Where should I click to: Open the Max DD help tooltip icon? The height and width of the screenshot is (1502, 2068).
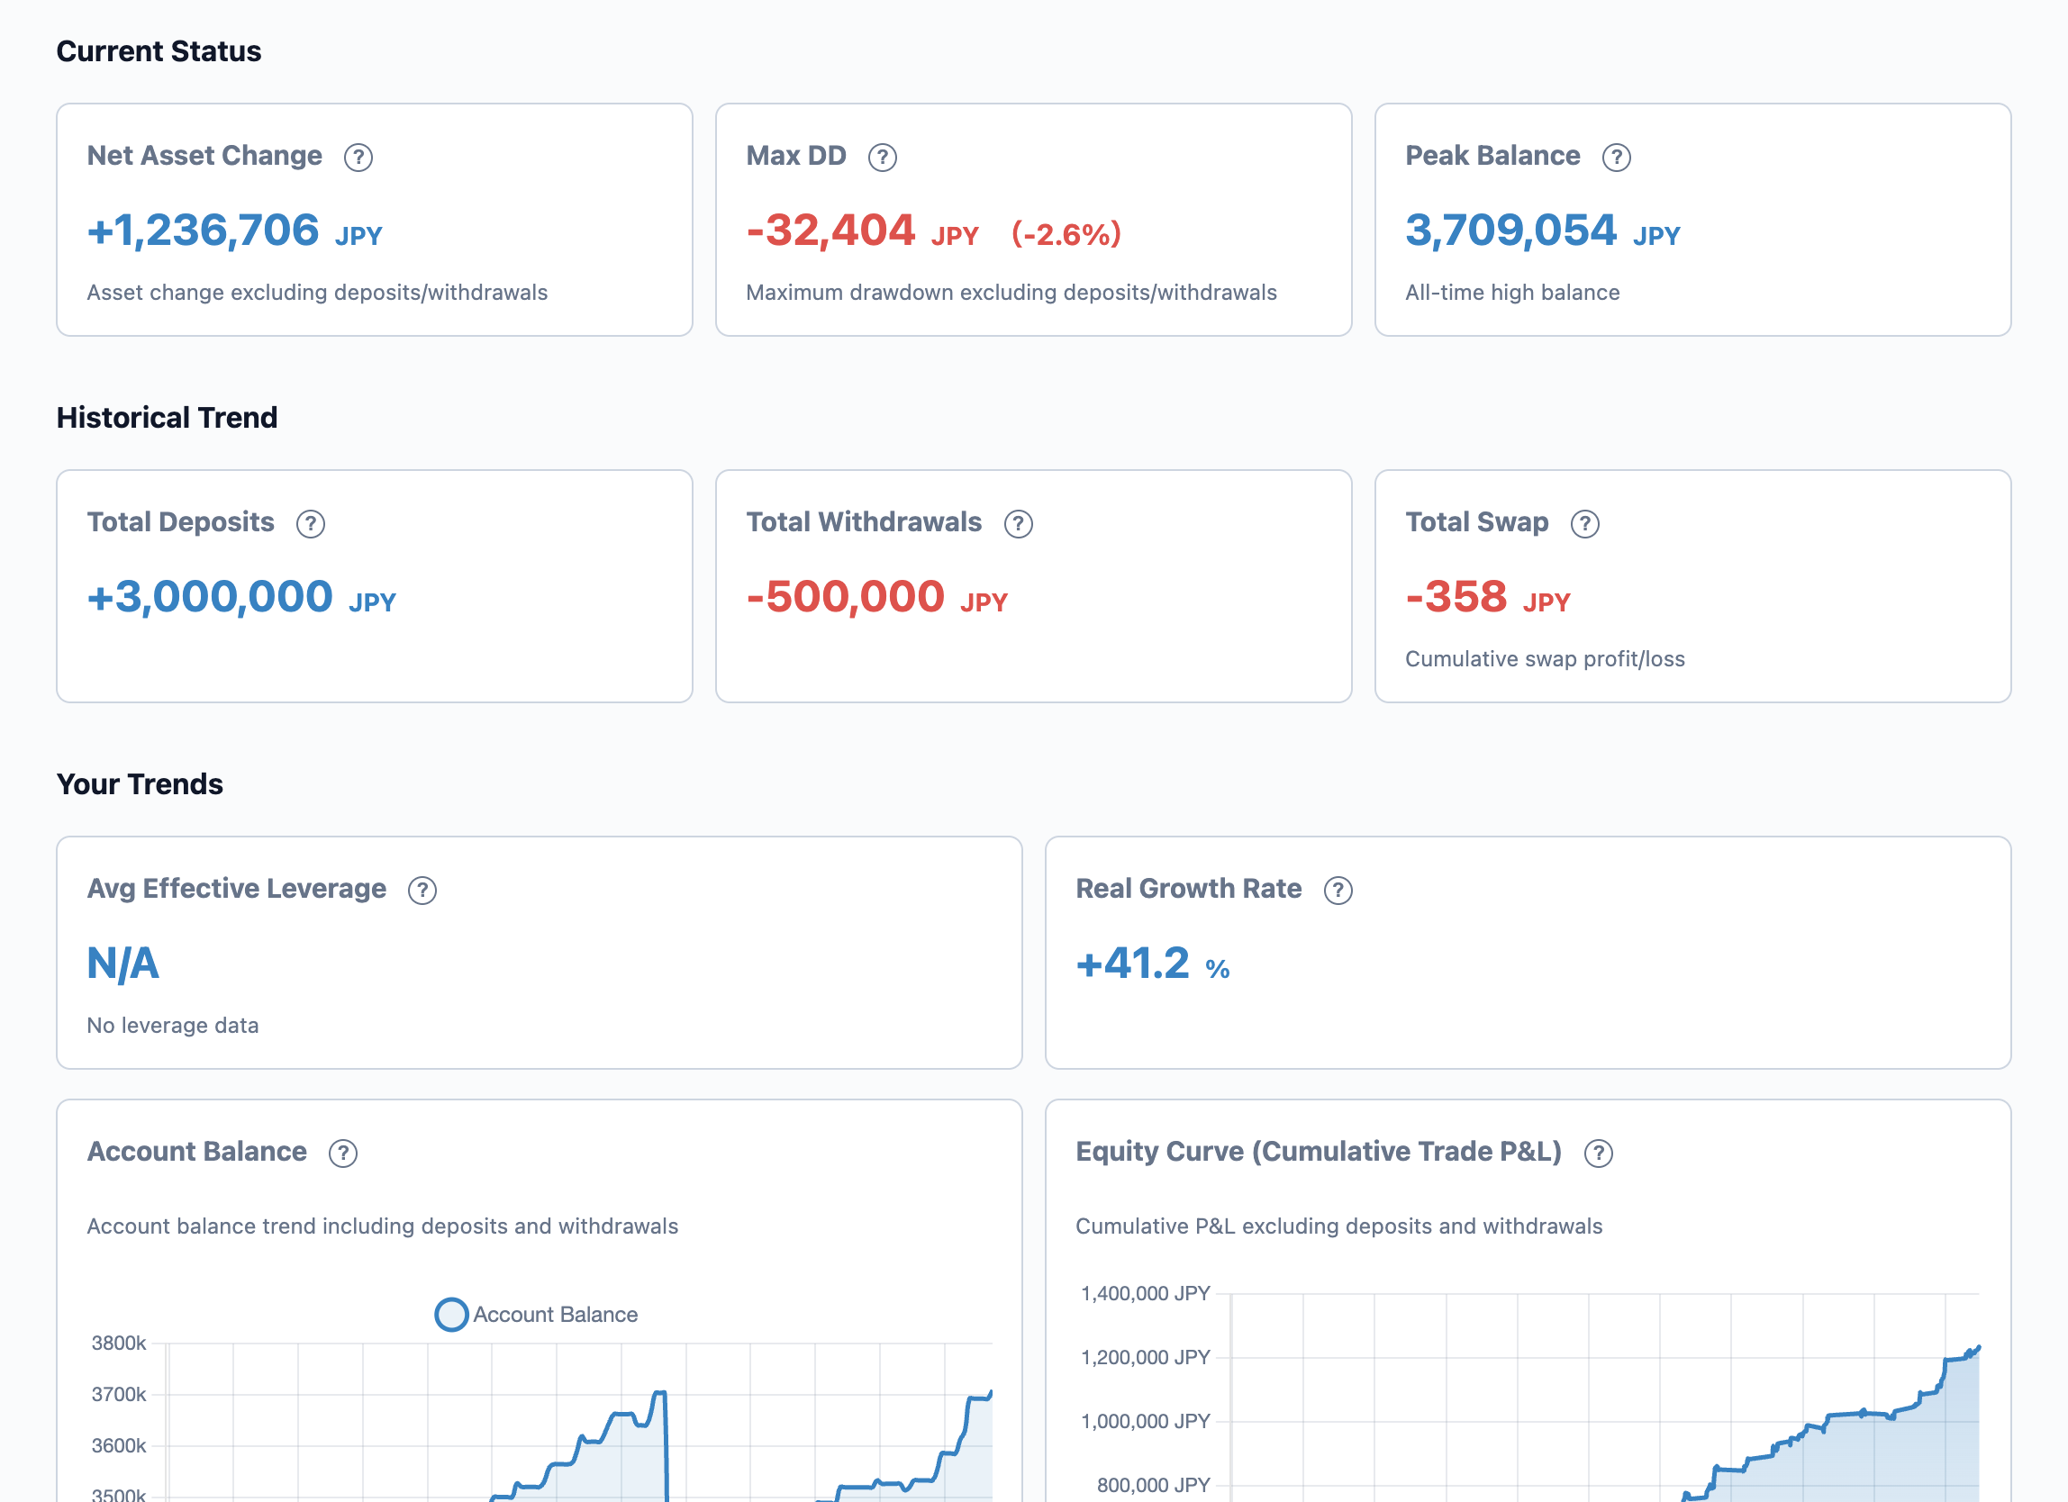click(883, 158)
